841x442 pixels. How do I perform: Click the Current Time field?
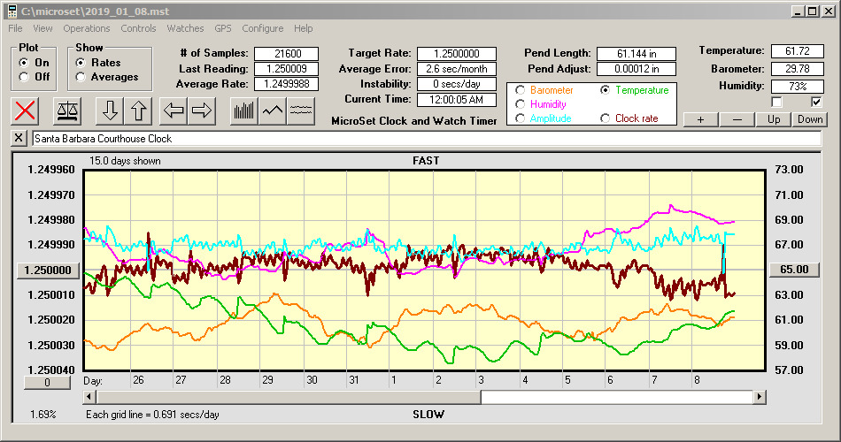[457, 99]
